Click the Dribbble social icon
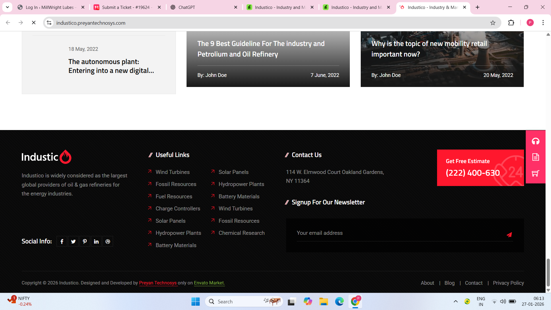Image resolution: width=551 pixels, height=310 pixels. coord(108,241)
